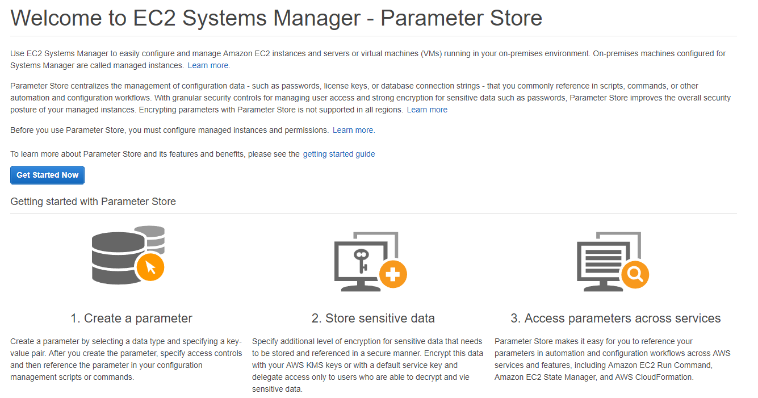This screenshot has width=758, height=398.
Task: Click the orange plus badge icon
Action: click(392, 275)
